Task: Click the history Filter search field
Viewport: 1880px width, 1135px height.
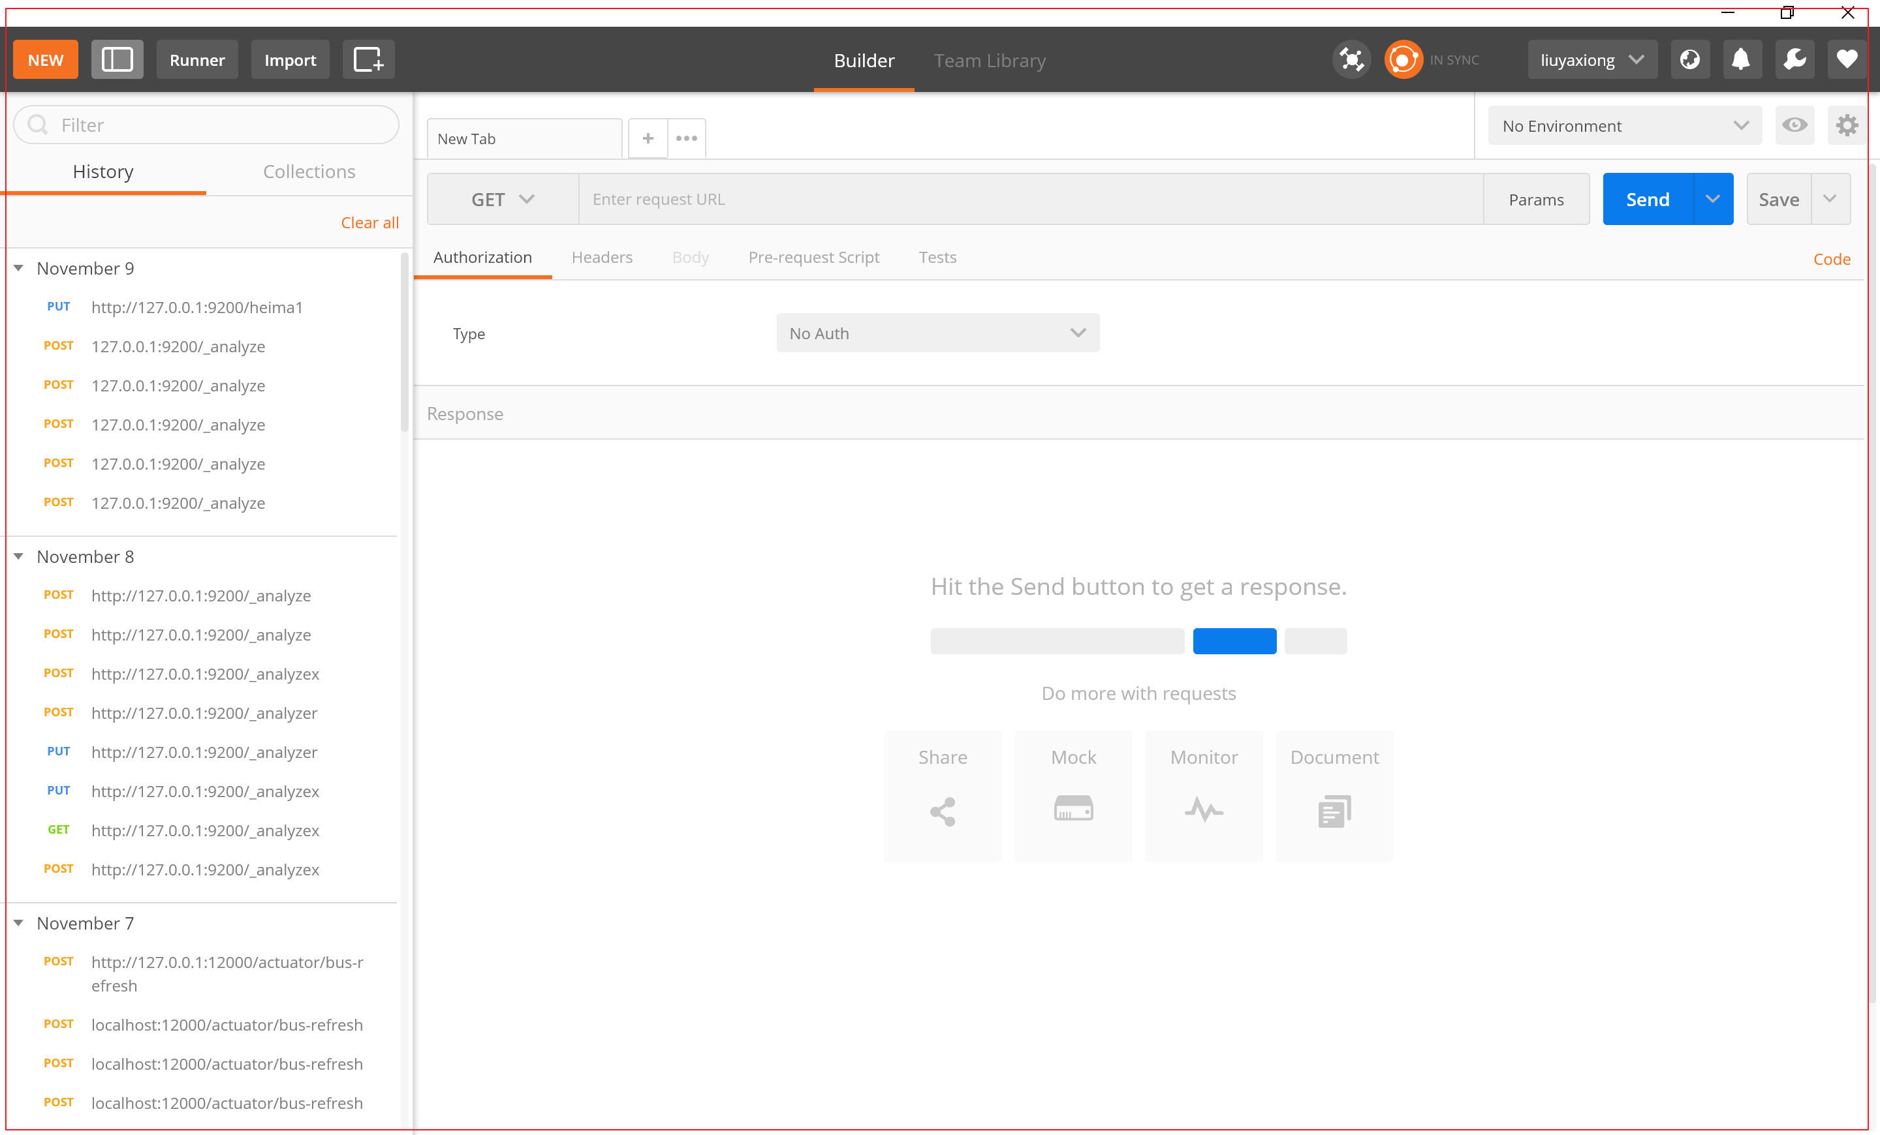Action: coord(206,125)
